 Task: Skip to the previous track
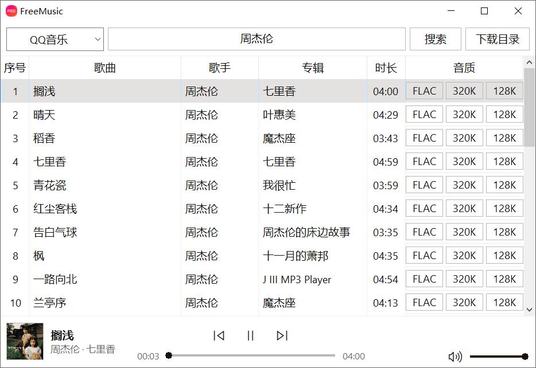point(219,335)
